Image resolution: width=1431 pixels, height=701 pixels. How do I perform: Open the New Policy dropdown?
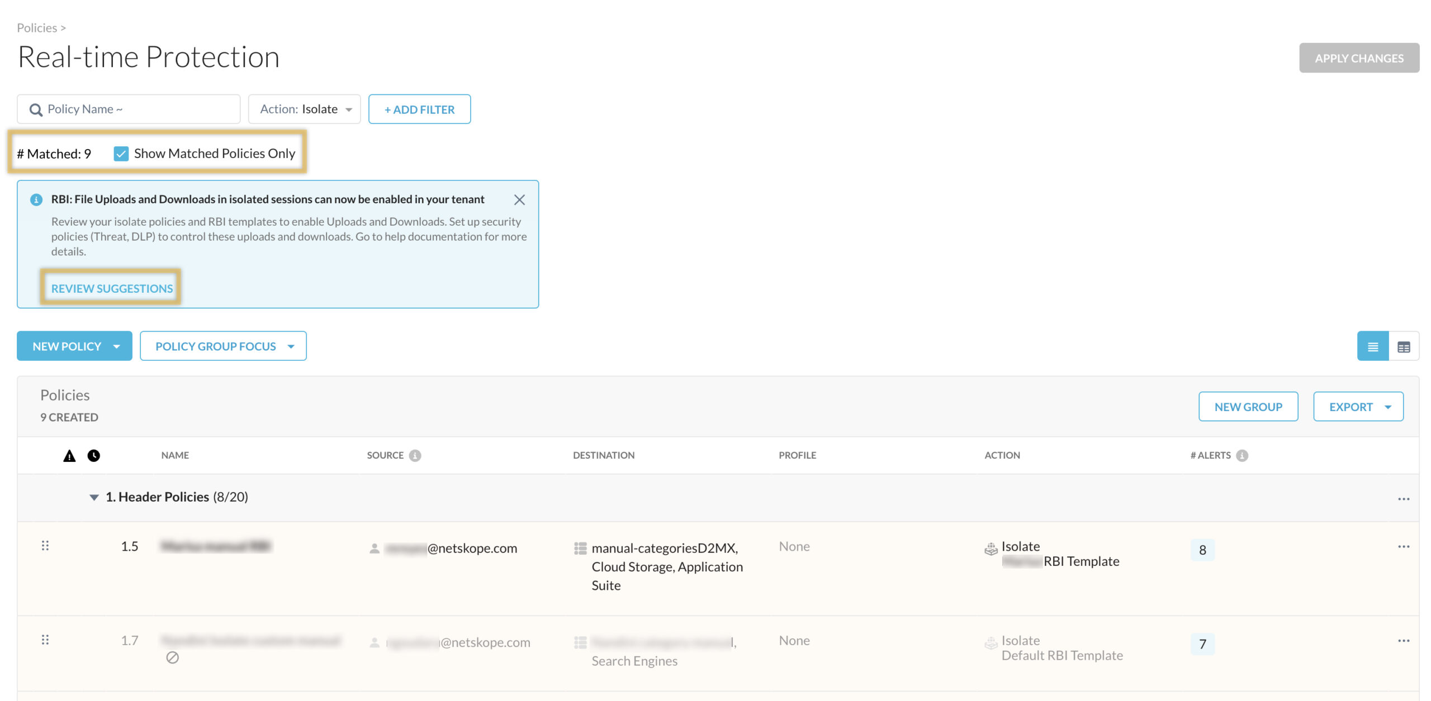pyautogui.click(x=74, y=346)
